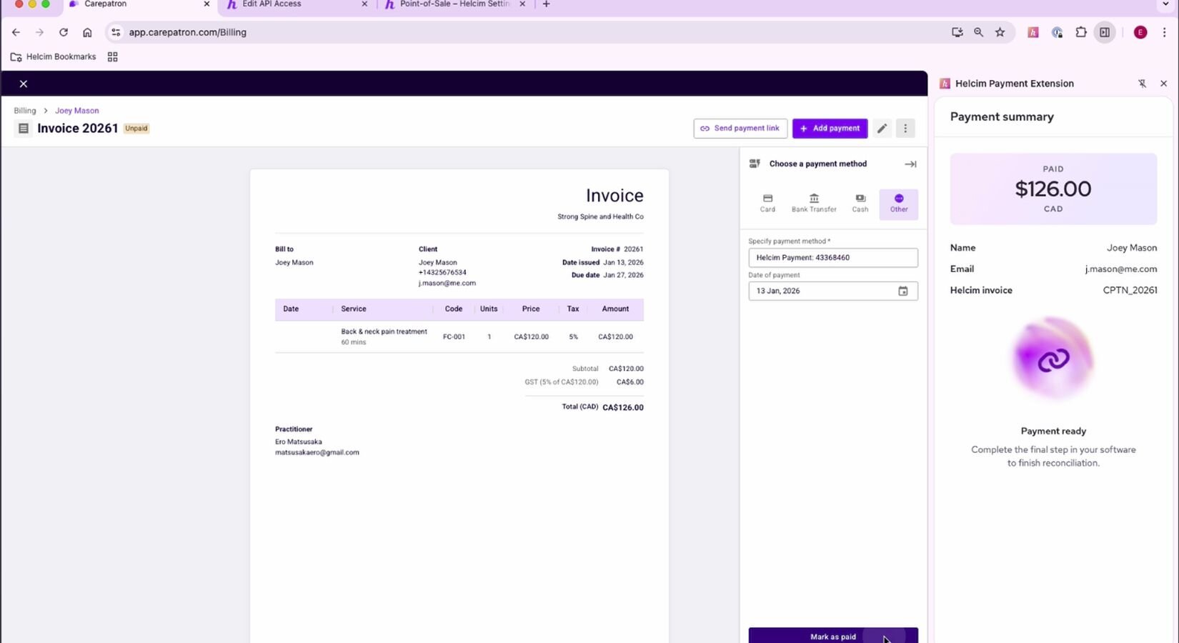Open browser extensions puzzle icon
This screenshot has height=643, width=1179.
1080,32
